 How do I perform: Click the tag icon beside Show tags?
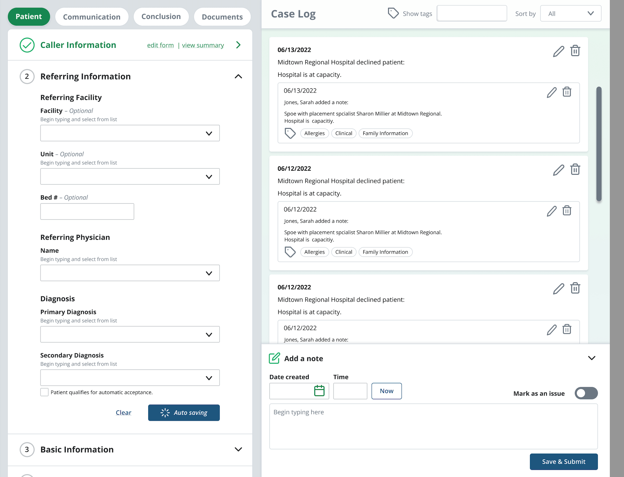click(393, 13)
